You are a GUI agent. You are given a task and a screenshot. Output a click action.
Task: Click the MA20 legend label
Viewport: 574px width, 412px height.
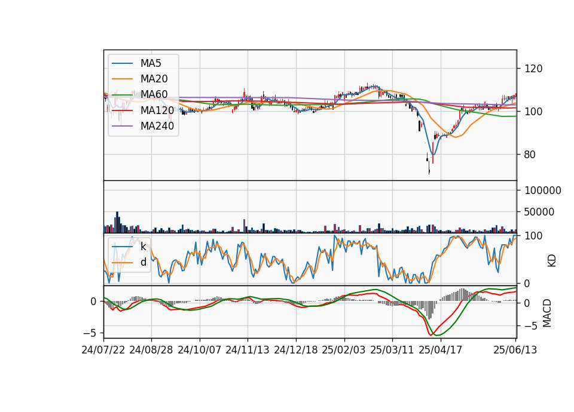[154, 79]
